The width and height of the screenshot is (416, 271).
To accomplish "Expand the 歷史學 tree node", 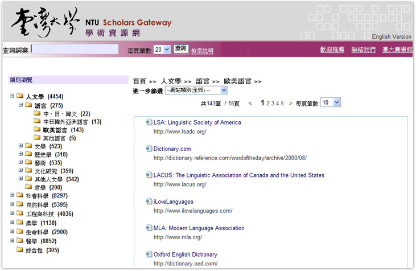I will [20, 154].
